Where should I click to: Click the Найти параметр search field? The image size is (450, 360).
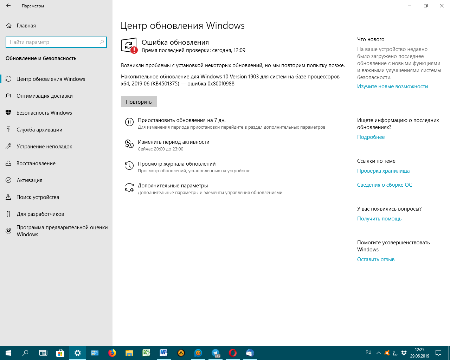pyautogui.click(x=56, y=42)
